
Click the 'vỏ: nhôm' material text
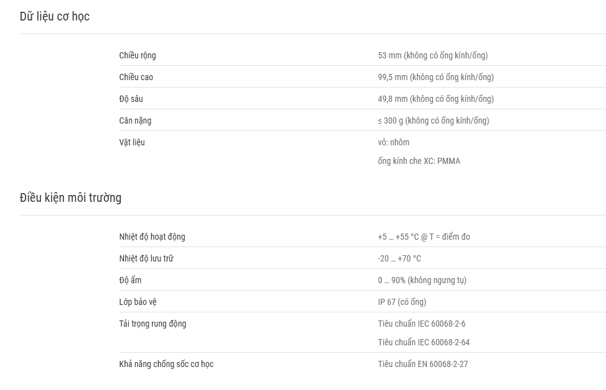coord(393,142)
